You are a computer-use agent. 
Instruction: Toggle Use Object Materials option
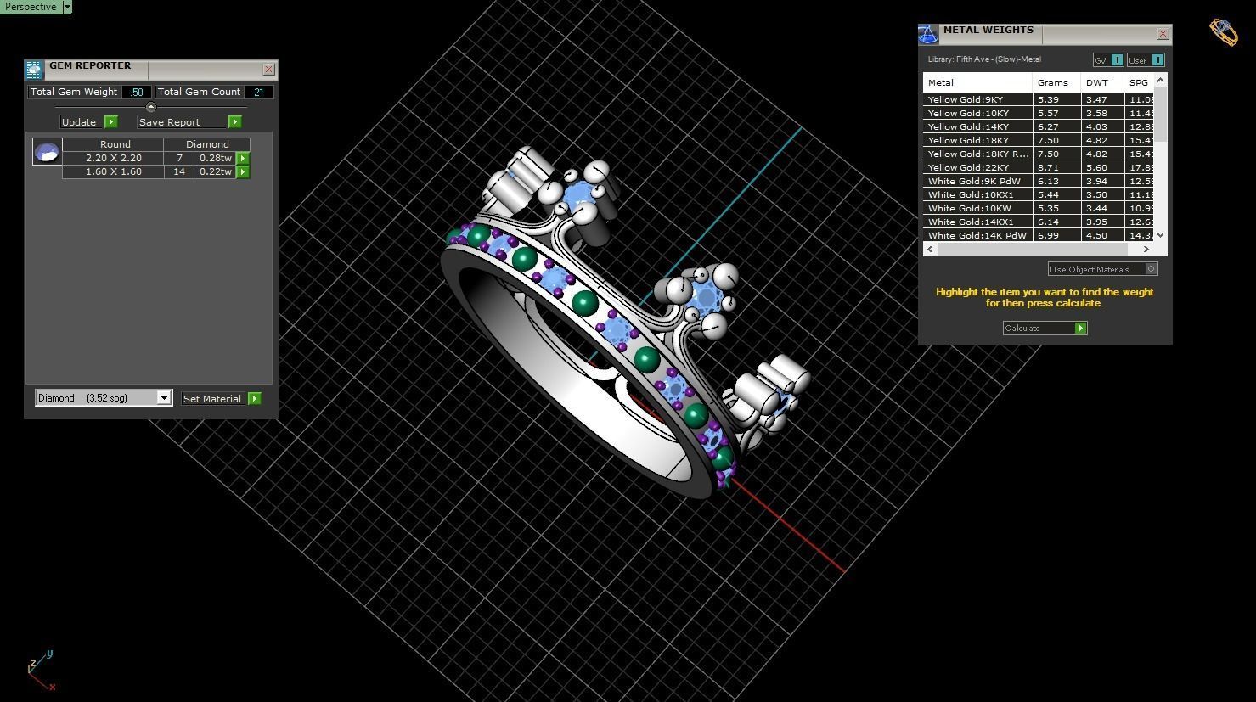tap(1102, 269)
